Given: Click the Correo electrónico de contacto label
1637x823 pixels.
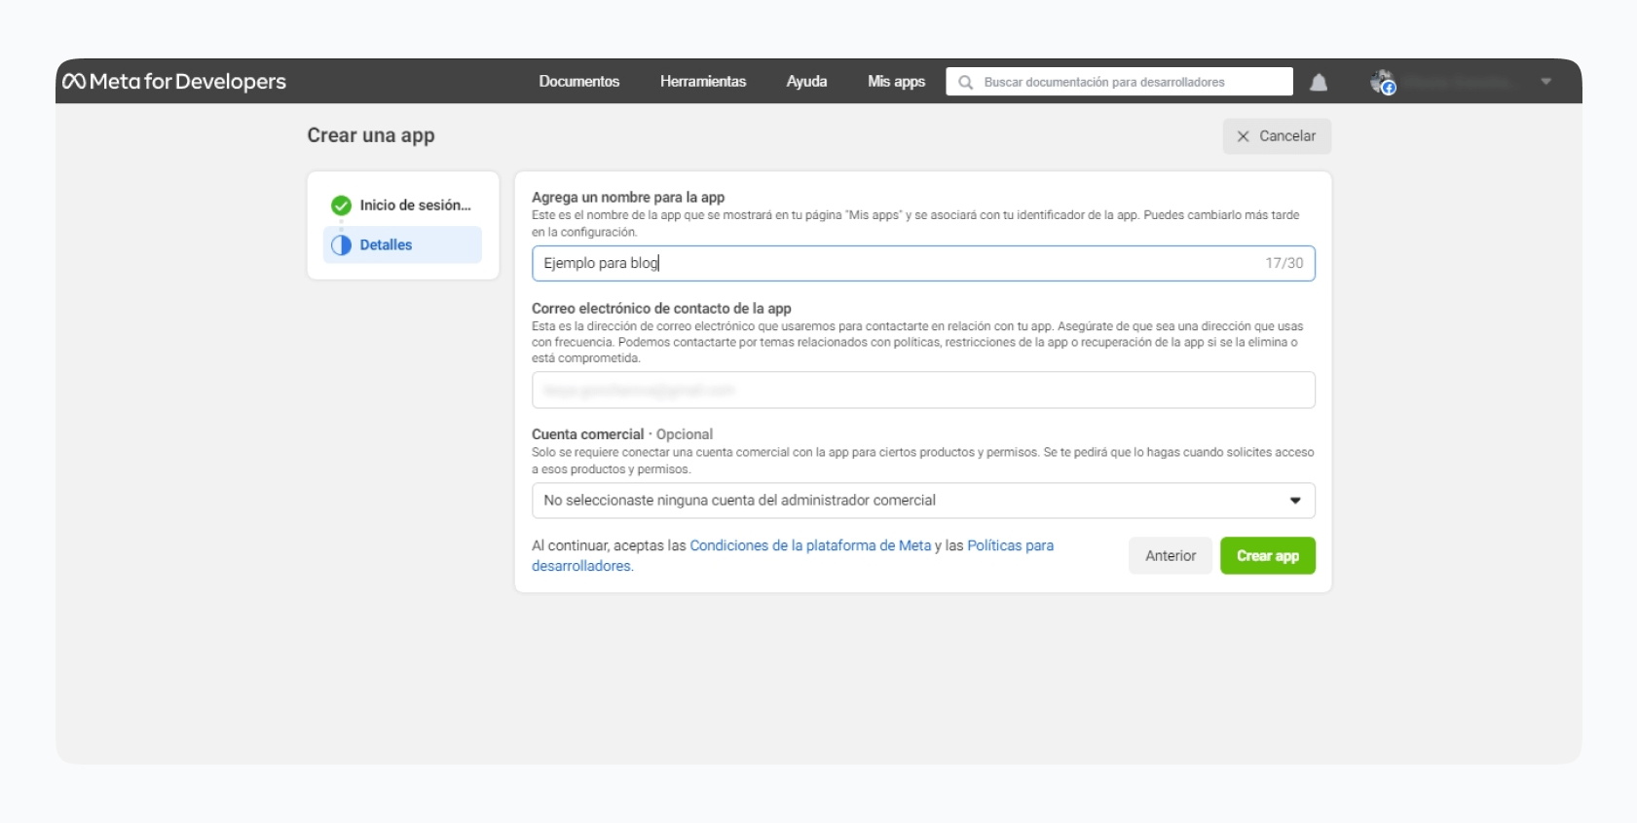Looking at the screenshot, I should tap(661, 308).
